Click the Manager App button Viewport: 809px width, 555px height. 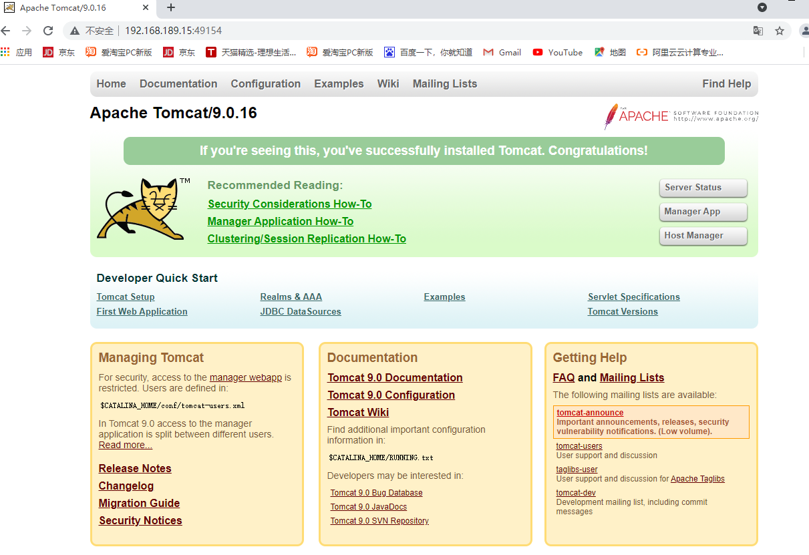703,212
